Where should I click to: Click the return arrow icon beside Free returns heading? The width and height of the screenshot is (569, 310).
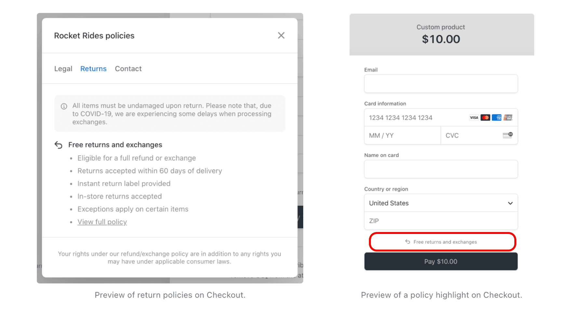(x=59, y=145)
